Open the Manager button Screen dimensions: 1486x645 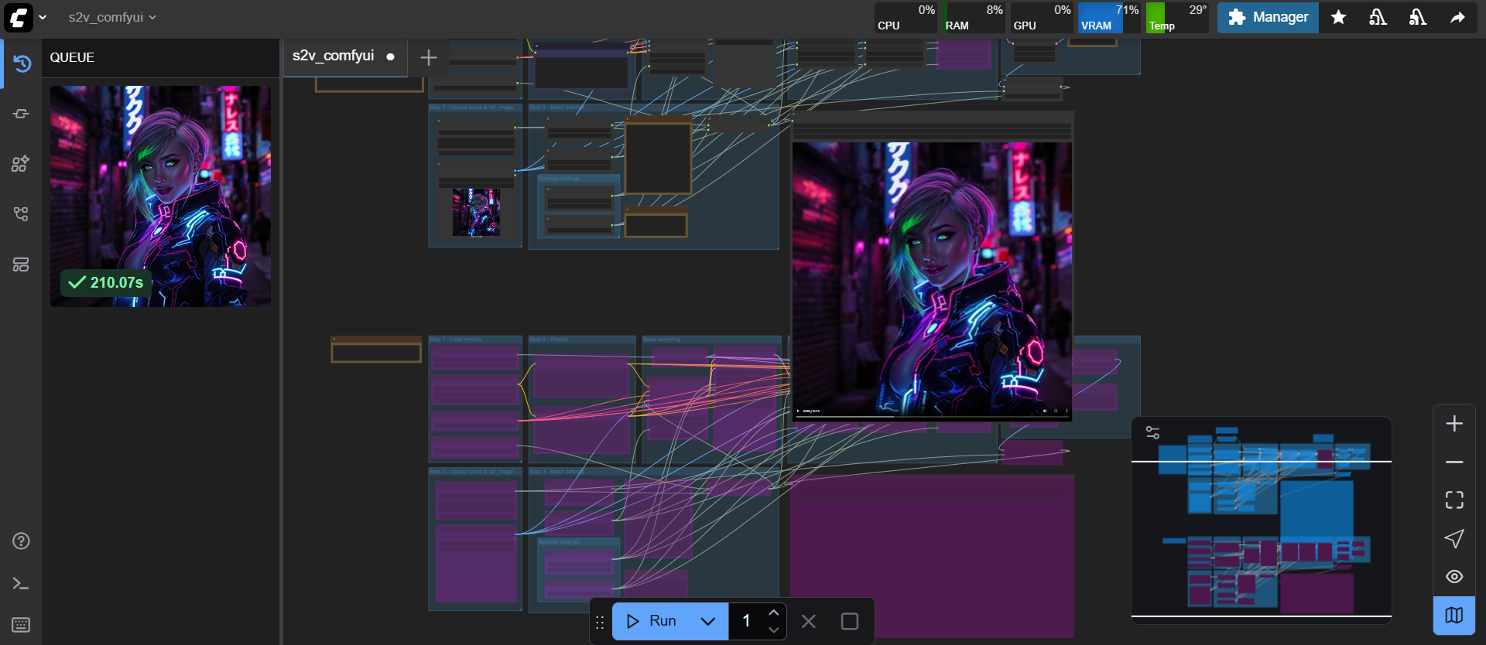[x=1268, y=17]
